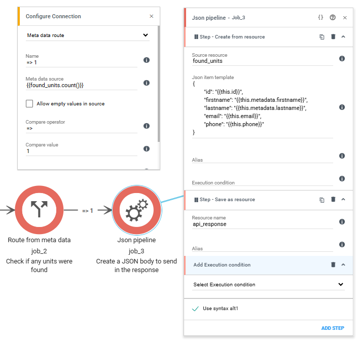Click the Source resource input field
358x341 pixels.
[x=262, y=61]
